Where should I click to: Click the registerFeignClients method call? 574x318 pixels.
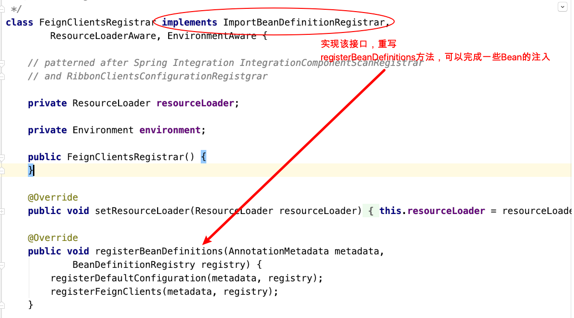[x=108, y=292]
